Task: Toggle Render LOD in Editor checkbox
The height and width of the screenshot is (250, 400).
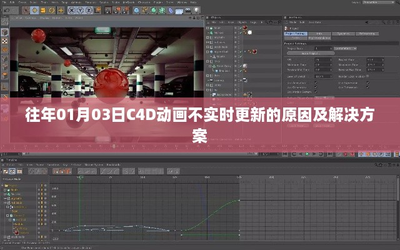Action: click(367, 76)
